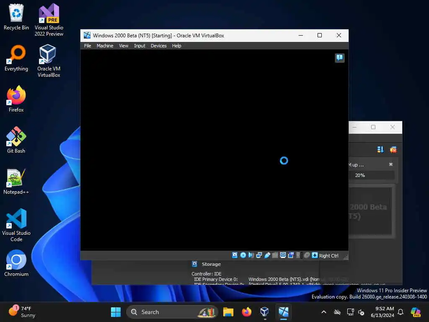
Task: Click the mouse integration icon in the VM status bar
Action: click(307, 255)
